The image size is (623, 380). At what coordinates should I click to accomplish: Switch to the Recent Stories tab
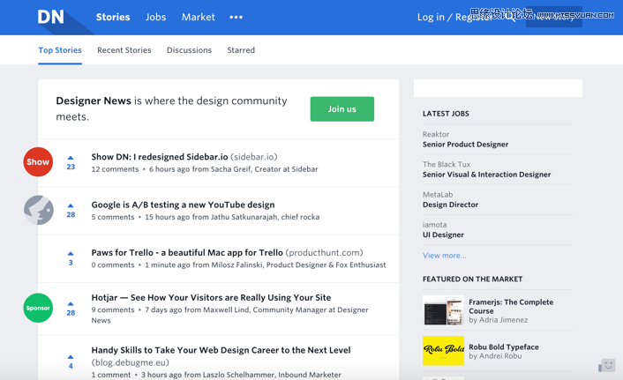124,50
